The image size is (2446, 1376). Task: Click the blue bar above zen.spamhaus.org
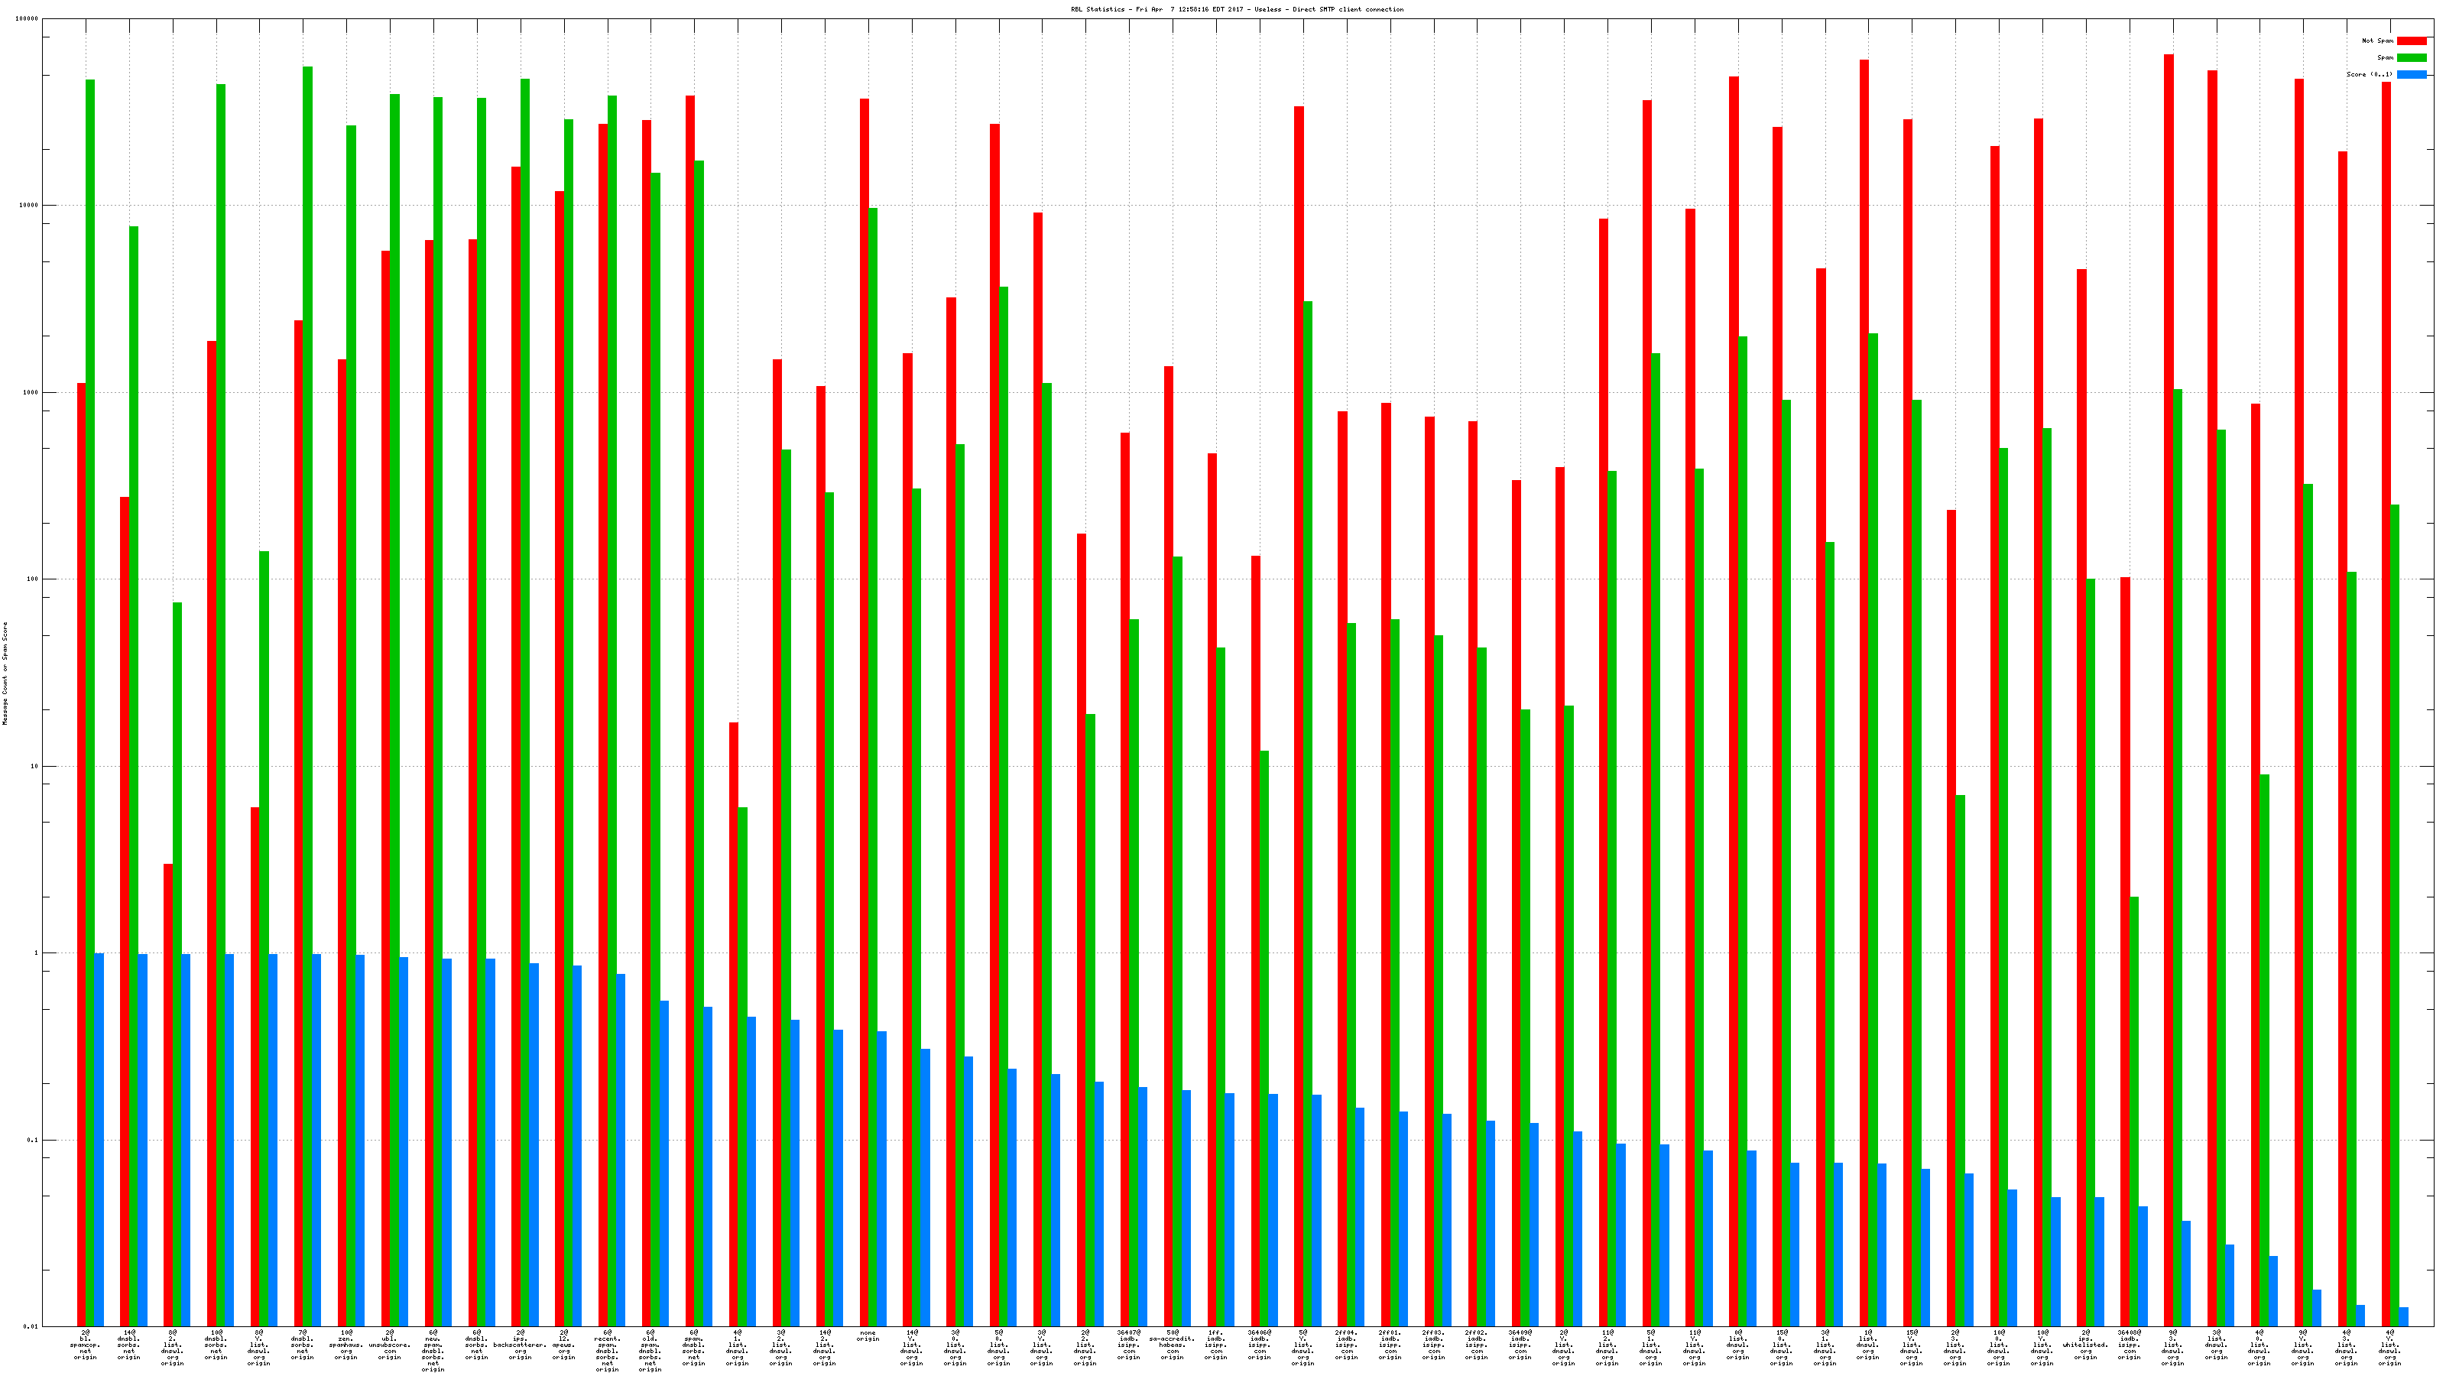[x=360, y=1140]
